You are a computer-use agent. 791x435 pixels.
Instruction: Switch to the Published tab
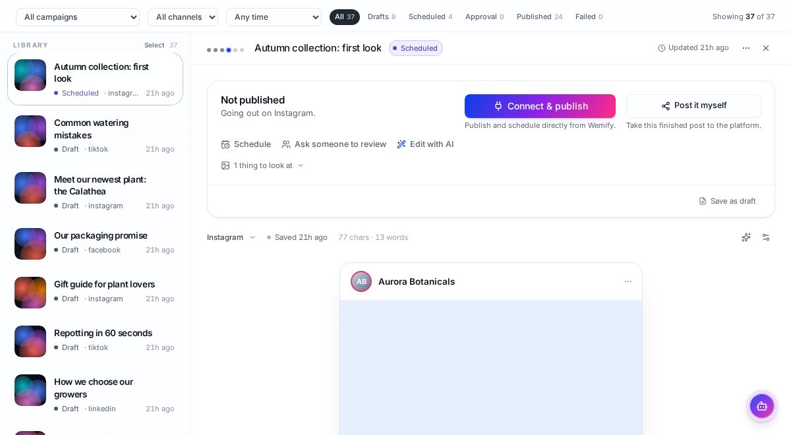coord(539,17)
